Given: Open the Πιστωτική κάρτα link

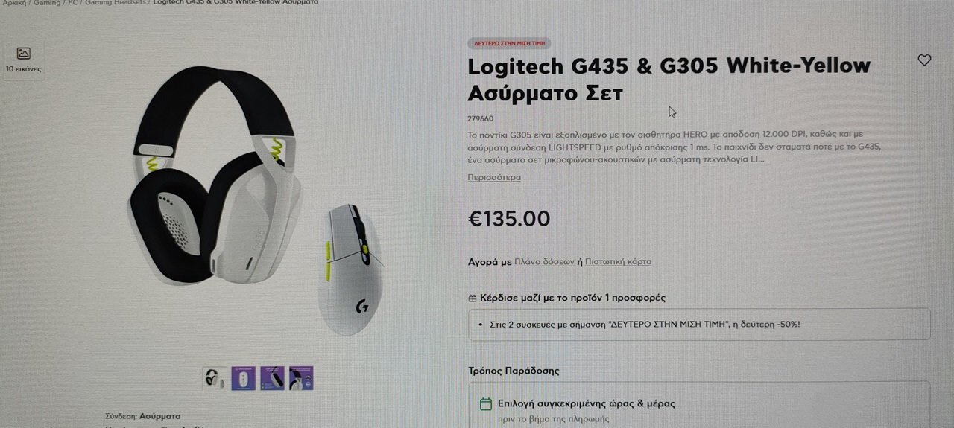Looking at the screenshot, I should [618, 262].
